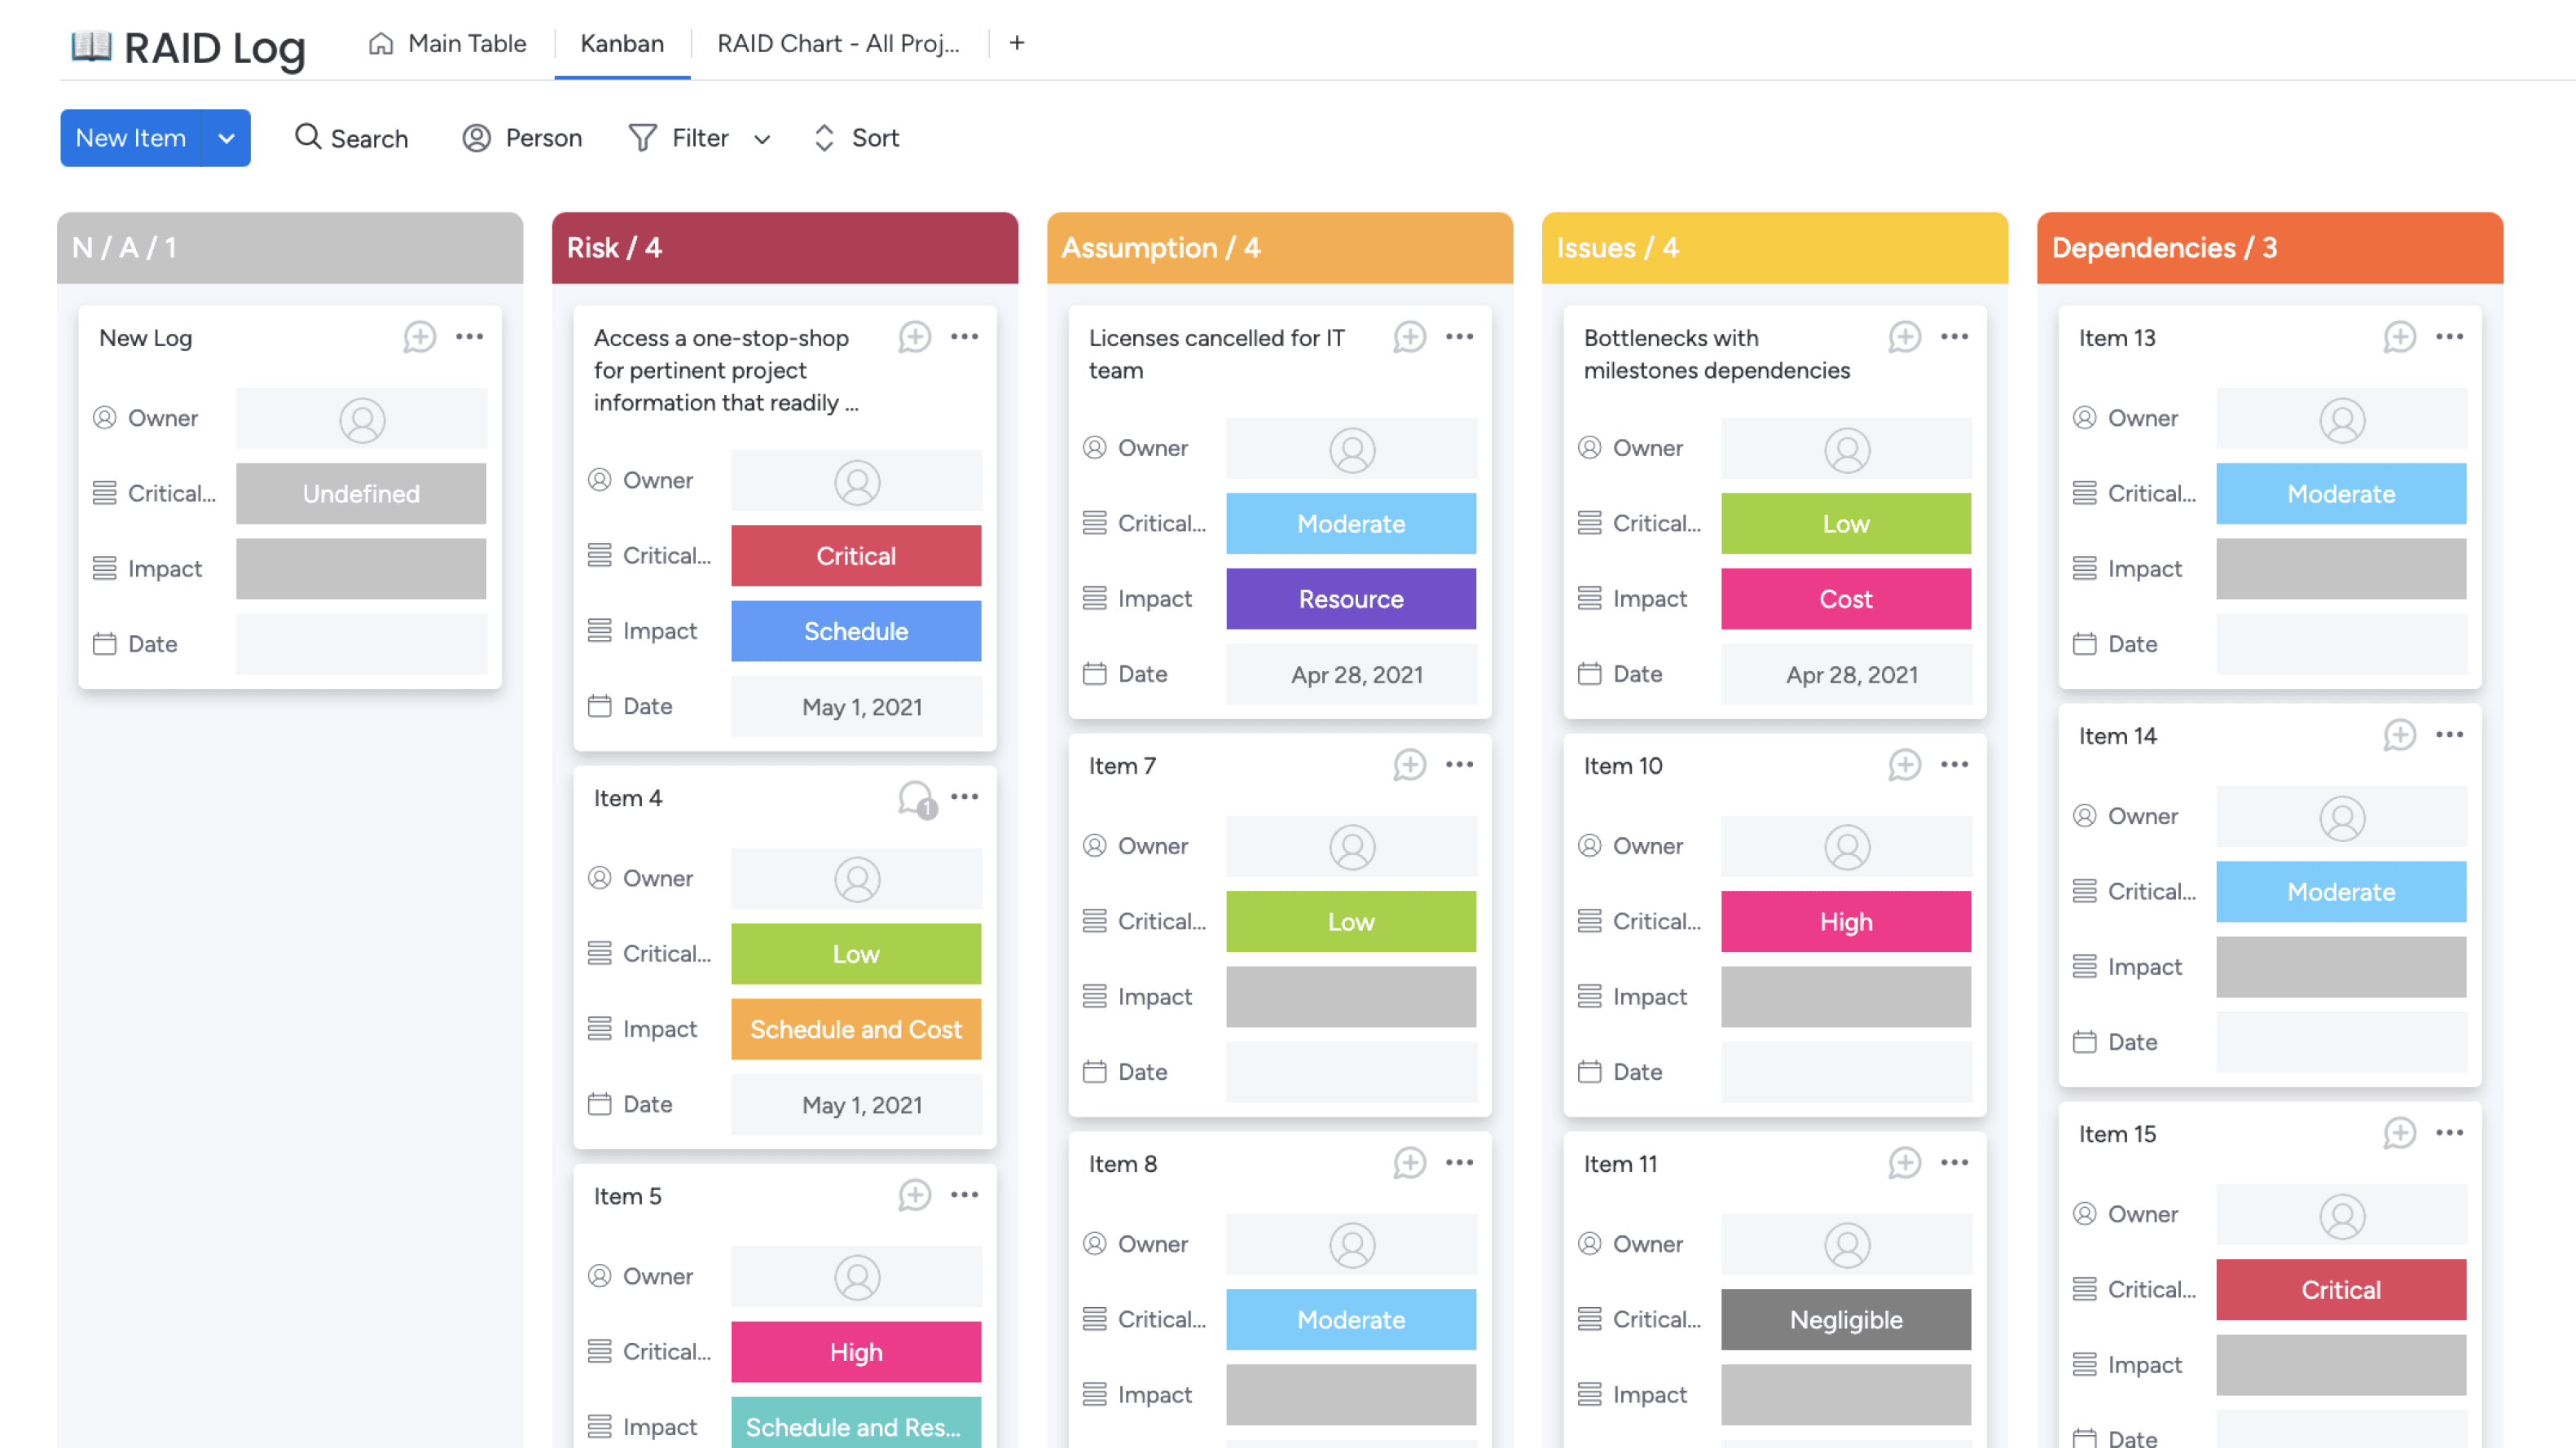Image resolution: width=2576 pixels, height=1448 pixels.
Task: Click the Search magnifier icon
Action: 307,137
